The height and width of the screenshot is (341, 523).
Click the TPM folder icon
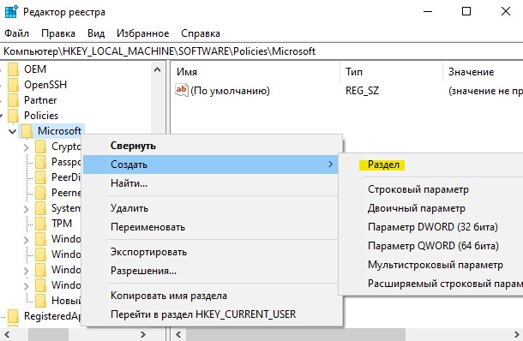40,224
